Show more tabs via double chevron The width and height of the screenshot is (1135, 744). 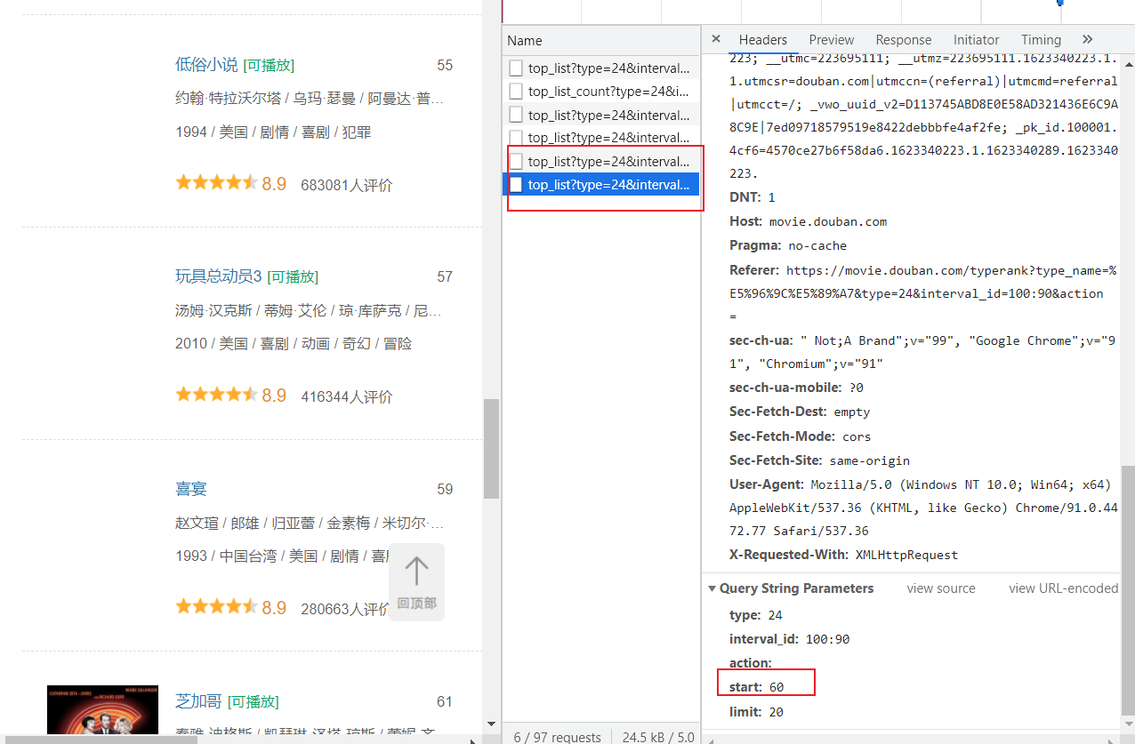tap(1087, 39)
